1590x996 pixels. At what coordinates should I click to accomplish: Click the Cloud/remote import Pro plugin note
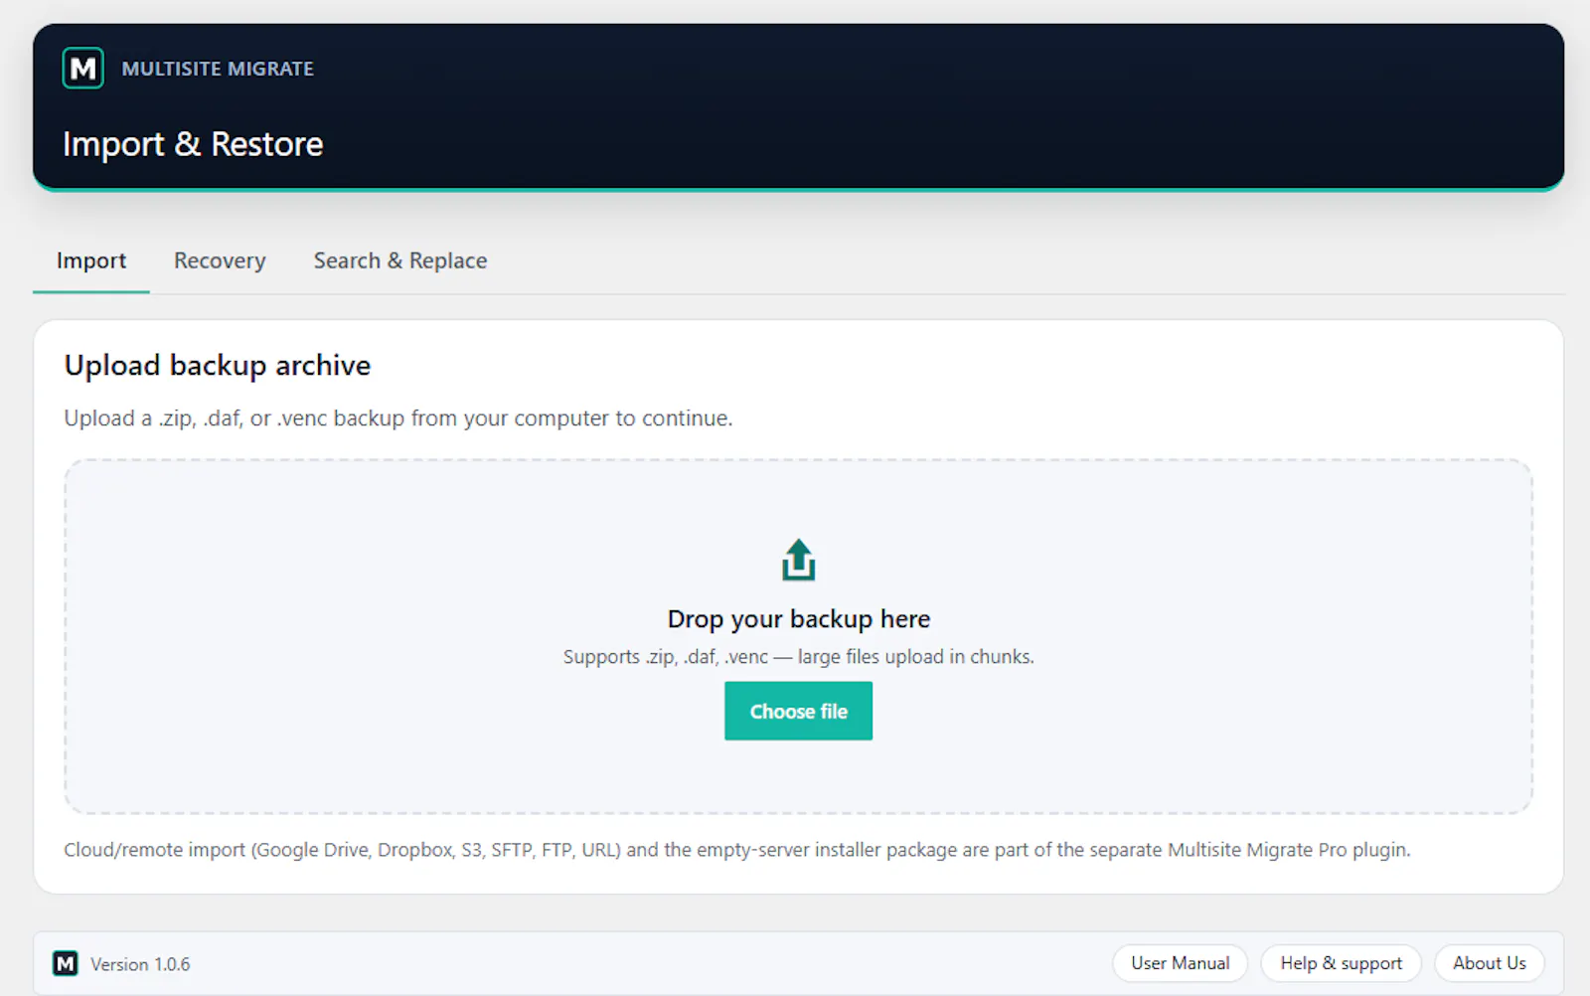(737, 850)
